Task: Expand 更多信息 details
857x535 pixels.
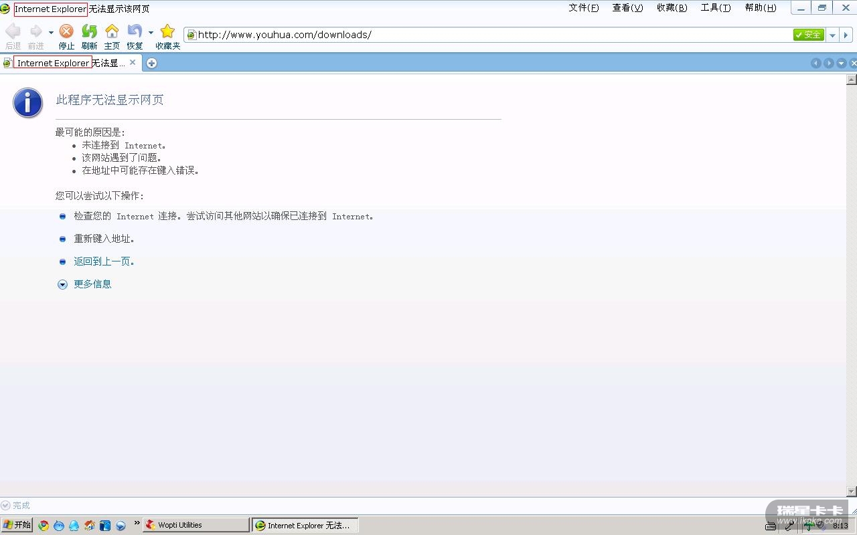Action: tap(92, 284)
